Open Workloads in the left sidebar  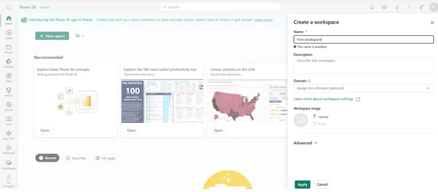pos(9,149)
